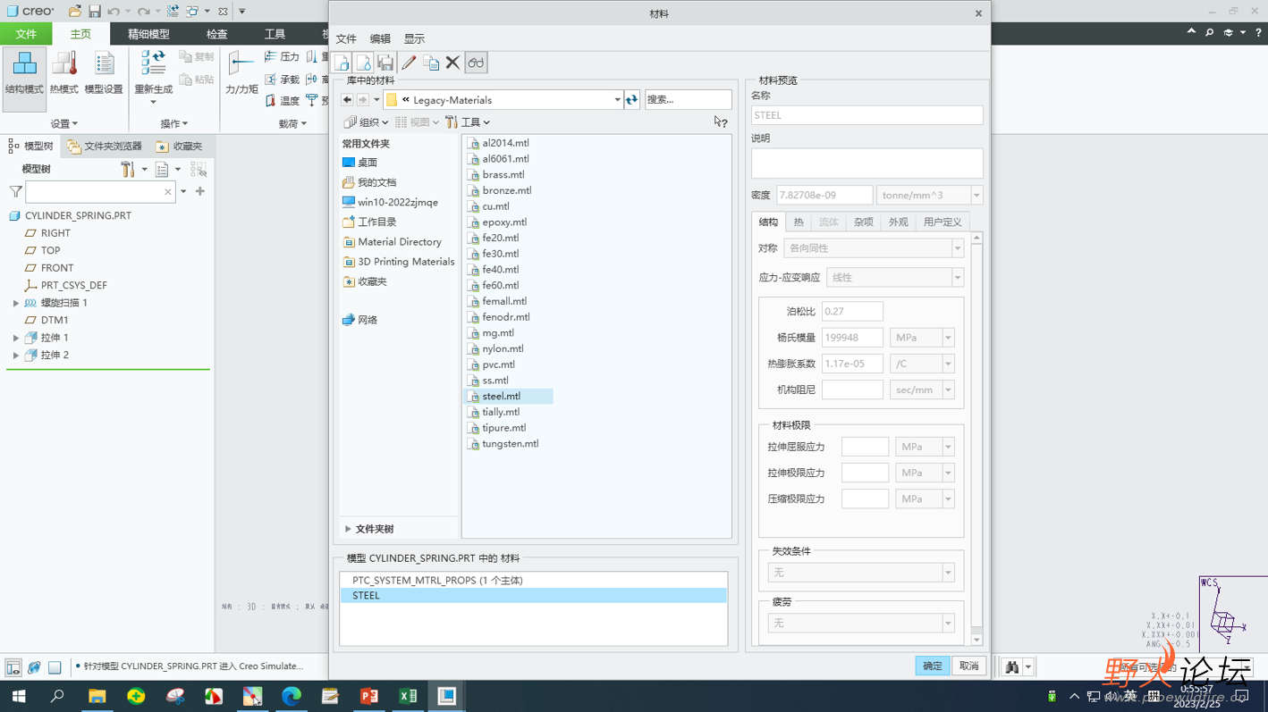The image size is (1268, 712).
Task: Select tungsten.mtl material file
Action: [x=510, y=444]
